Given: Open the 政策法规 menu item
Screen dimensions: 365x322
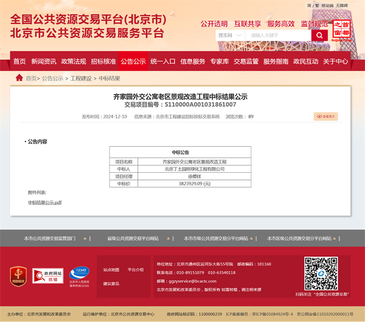Looking at the screenshot, I should coord(74,61).
